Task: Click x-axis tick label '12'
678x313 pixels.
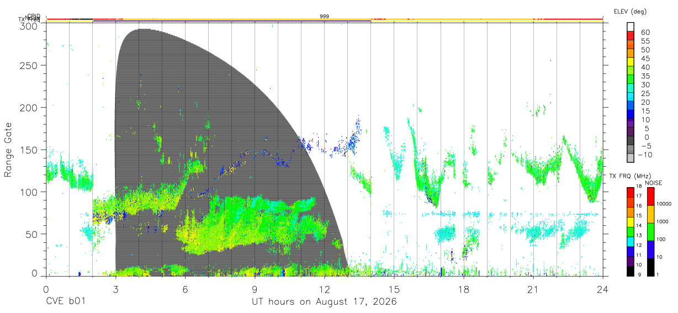Action: [324, 289]
